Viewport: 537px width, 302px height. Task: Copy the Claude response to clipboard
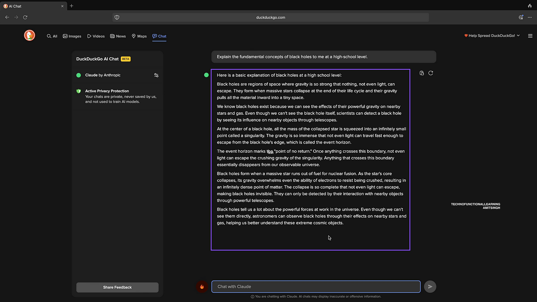tap(422, 73)
